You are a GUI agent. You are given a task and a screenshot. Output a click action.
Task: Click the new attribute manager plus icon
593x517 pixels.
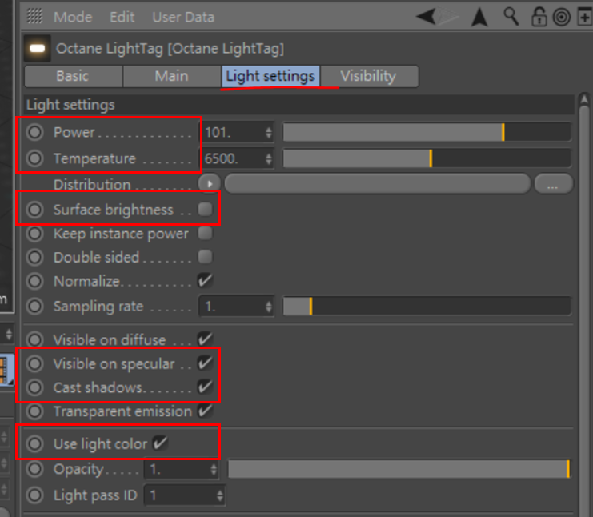pos(585,17)
